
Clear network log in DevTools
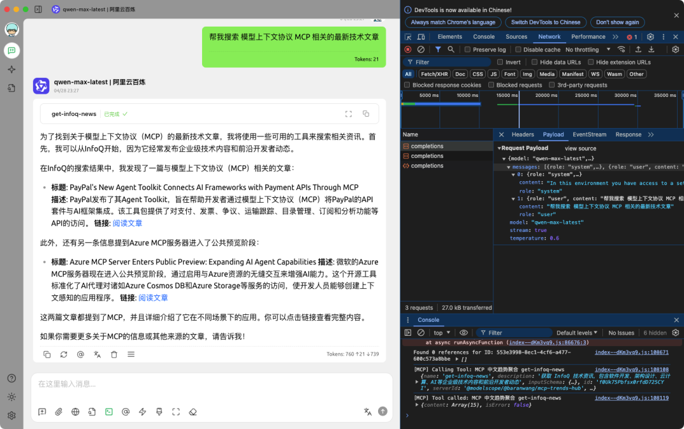[x=421, y=49]
